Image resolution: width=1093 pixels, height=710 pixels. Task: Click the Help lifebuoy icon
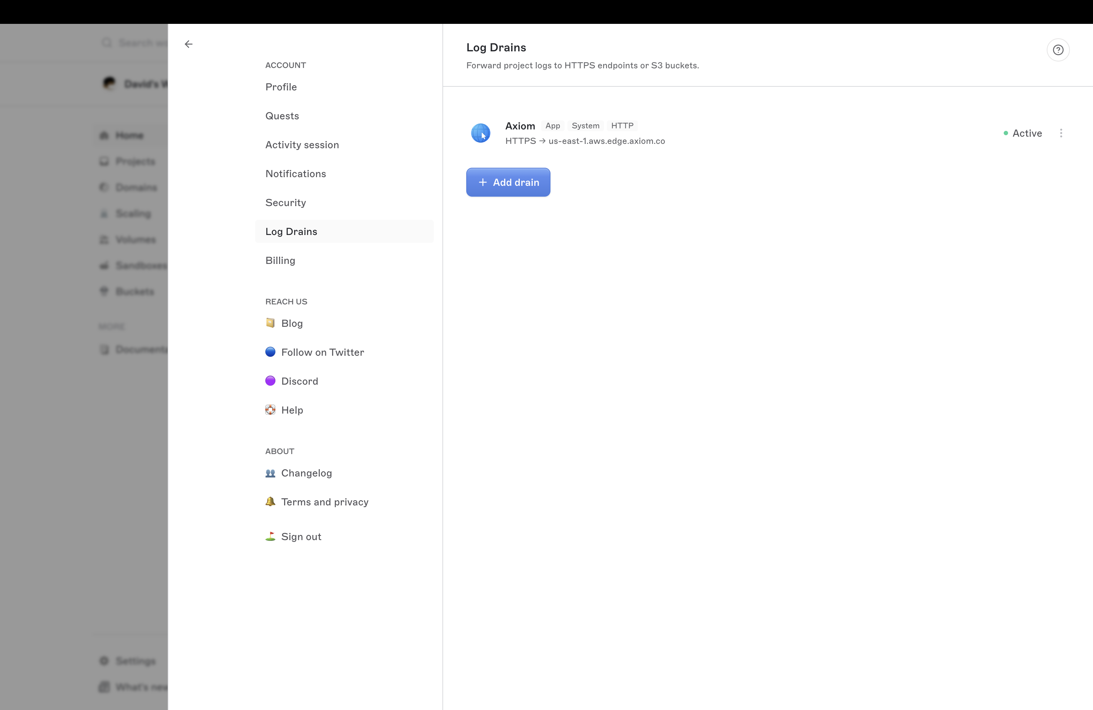click(x=270, y=410)
